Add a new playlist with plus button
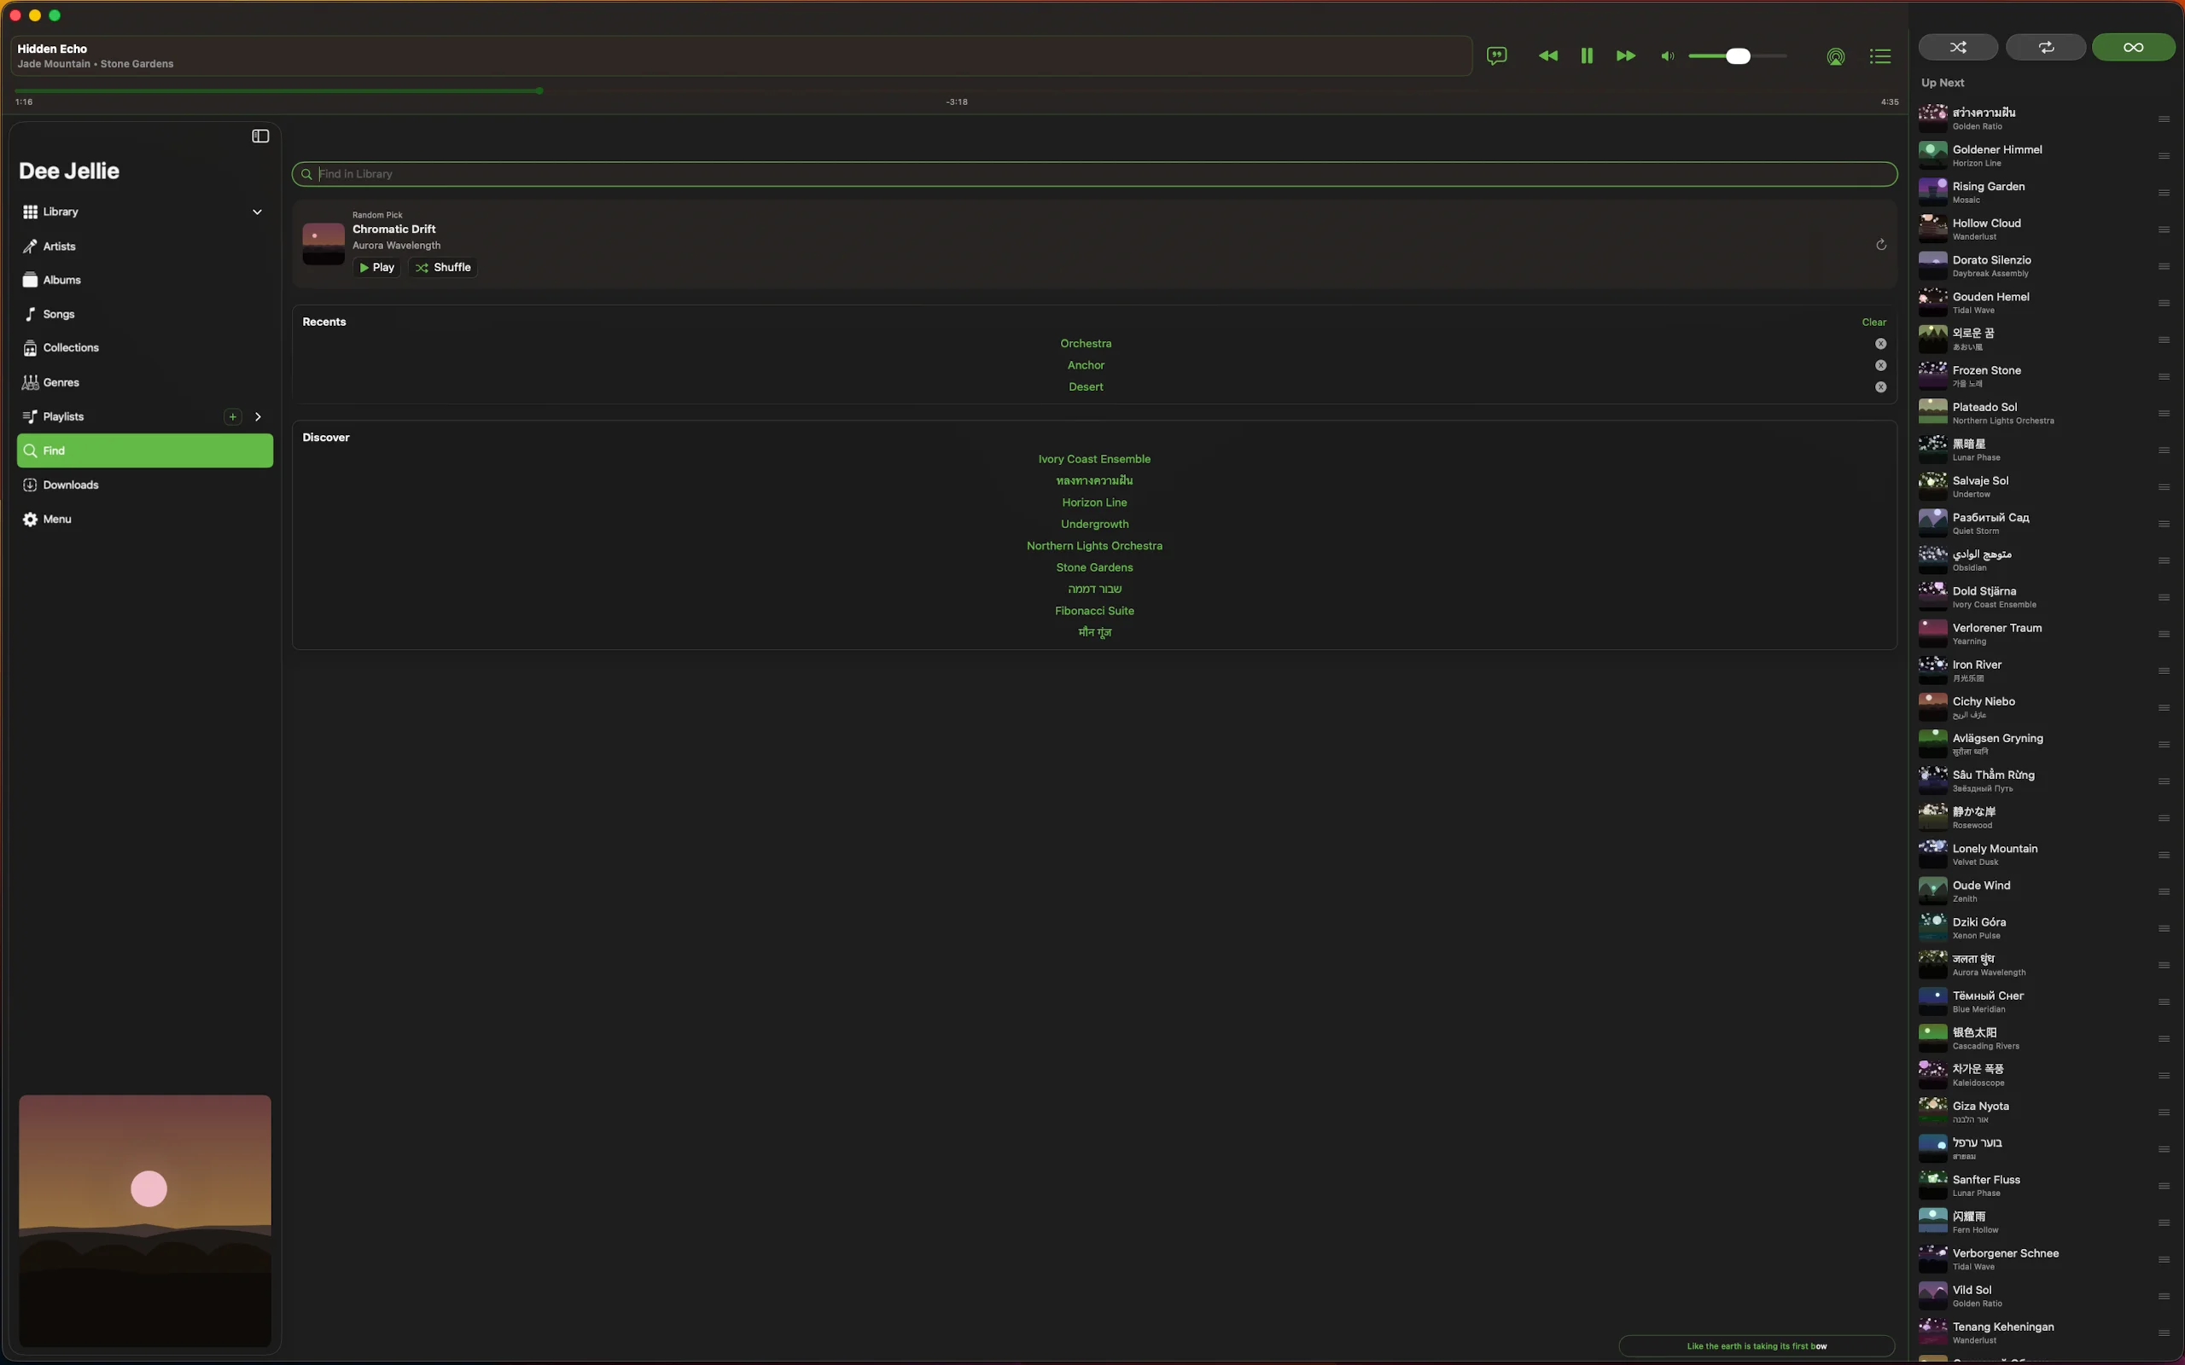 pos(233,417)
